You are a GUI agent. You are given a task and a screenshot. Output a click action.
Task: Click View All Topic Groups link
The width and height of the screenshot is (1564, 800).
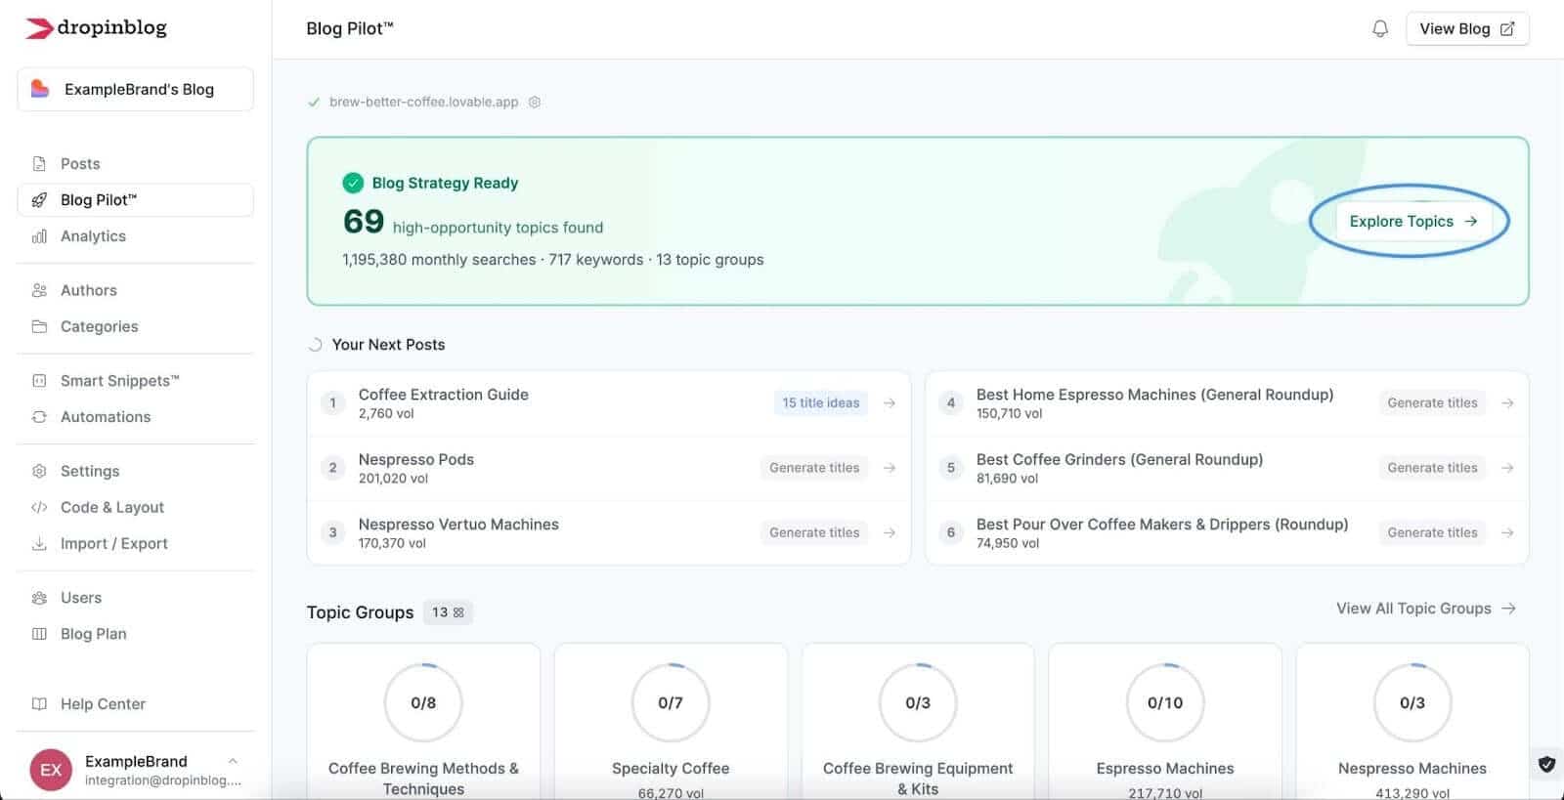pos(1426,609)
